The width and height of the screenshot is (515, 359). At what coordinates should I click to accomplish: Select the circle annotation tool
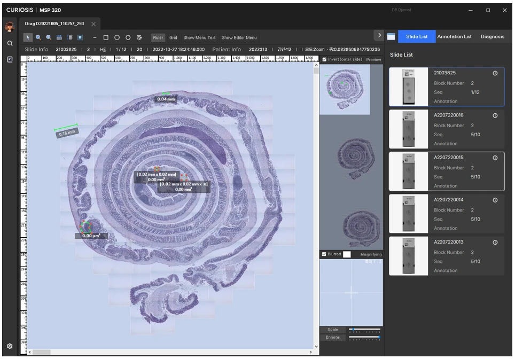[117, 37]
